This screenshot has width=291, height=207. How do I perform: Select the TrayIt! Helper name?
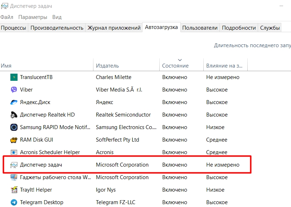36,190
